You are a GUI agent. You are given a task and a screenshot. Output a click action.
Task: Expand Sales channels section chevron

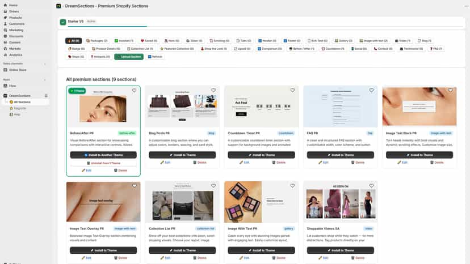45,64
